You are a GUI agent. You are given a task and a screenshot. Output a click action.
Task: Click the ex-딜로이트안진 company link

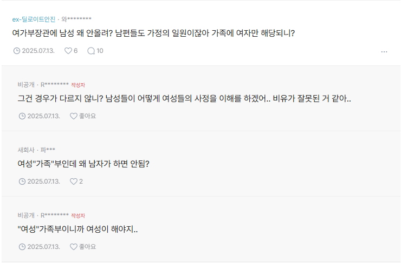point(34,19)
